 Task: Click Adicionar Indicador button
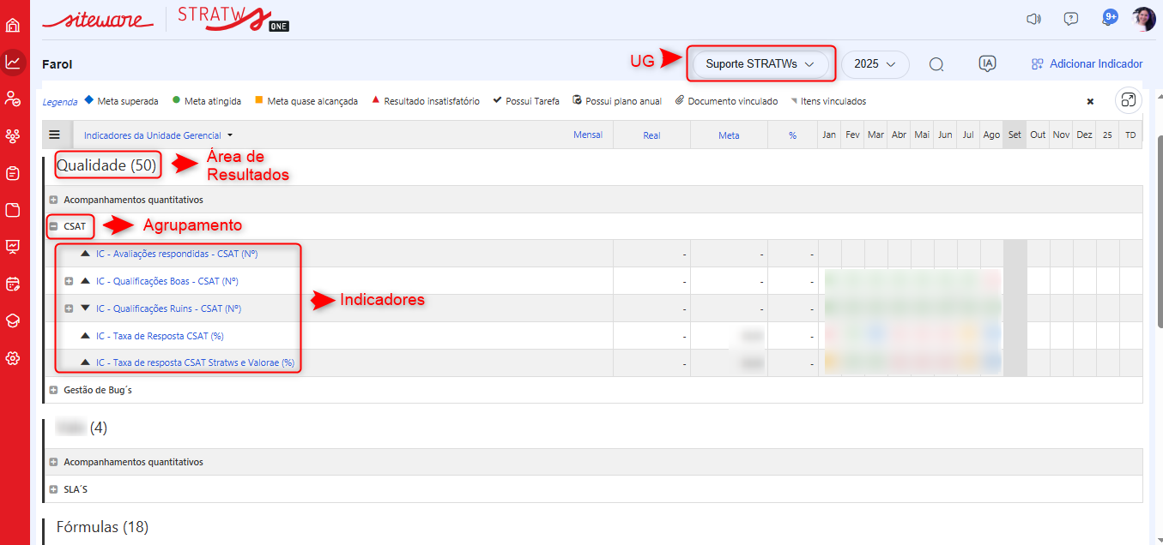click(x=1087, y=64)
